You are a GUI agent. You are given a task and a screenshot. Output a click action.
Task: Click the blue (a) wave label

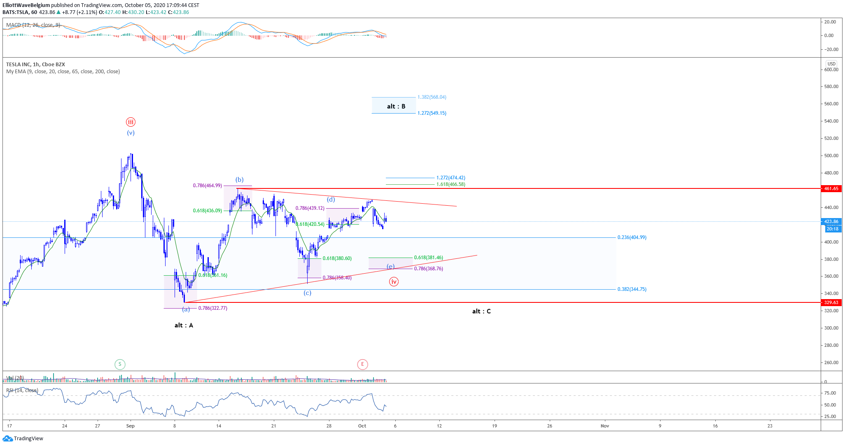click(x=186, y=309)
